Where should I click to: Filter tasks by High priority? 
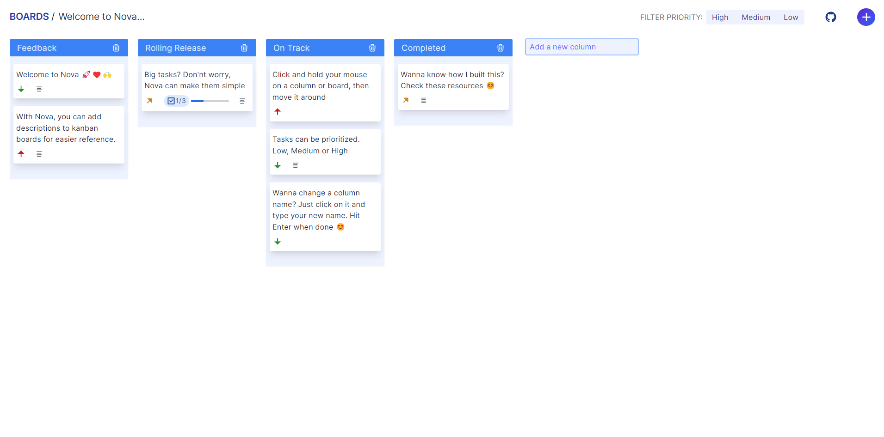(x=720, y=18)
